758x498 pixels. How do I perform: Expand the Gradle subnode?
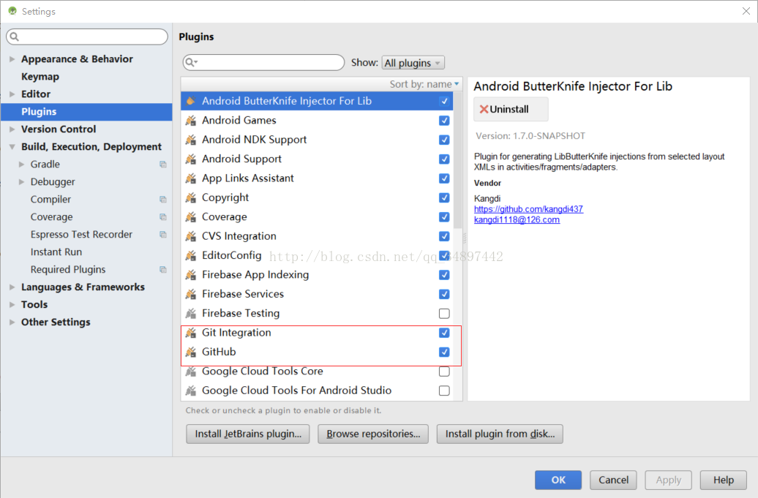[x=21, y=165]
